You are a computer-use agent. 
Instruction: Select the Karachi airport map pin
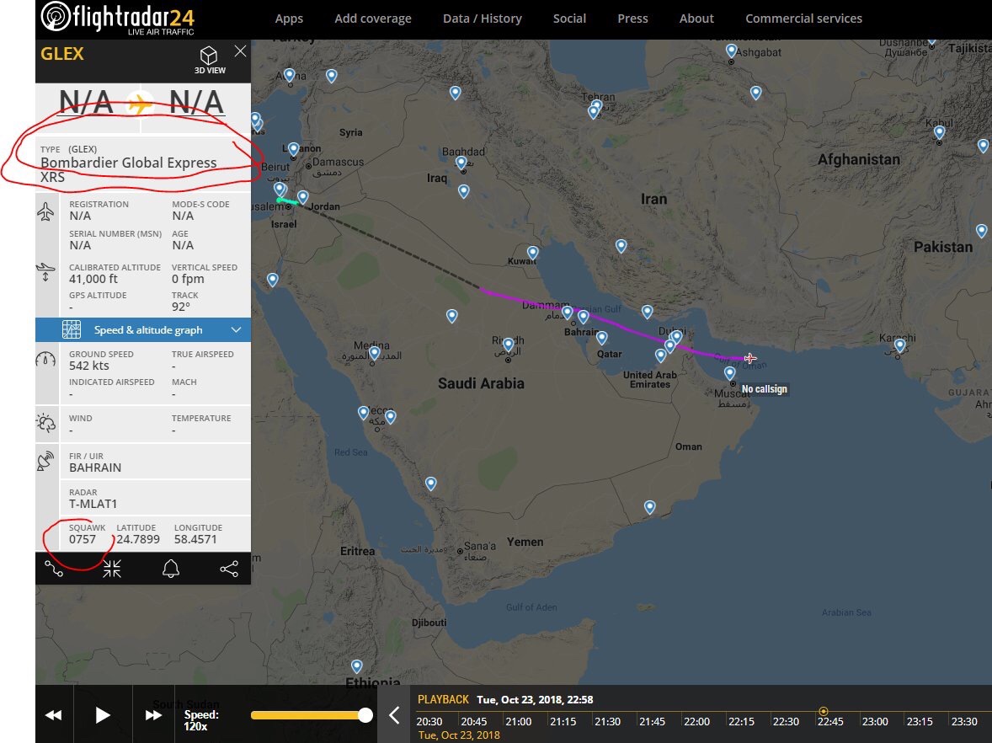click(x=899, y=345)
